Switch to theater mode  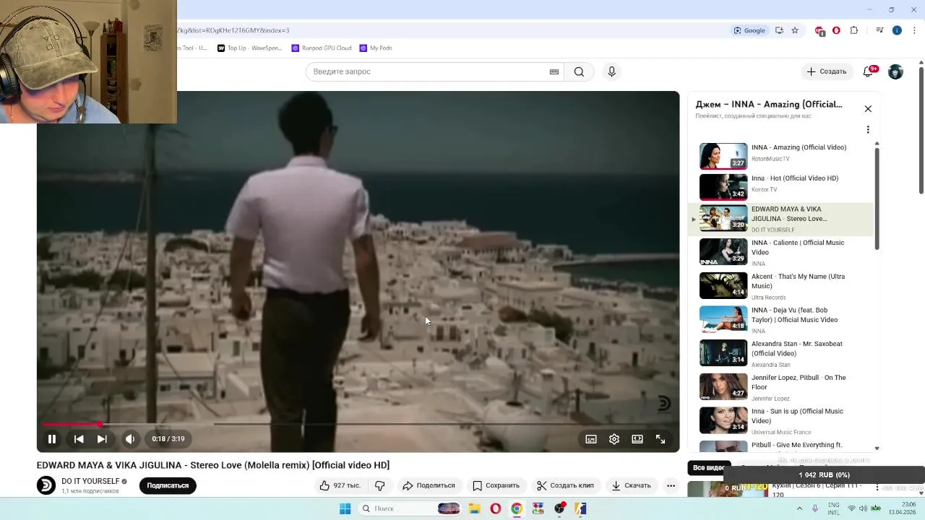[x=637, y=438]
